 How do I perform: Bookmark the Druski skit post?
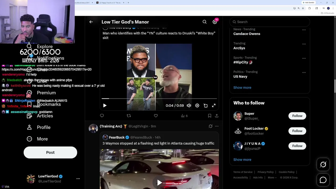pyautogui.click(x=209, y=116)
